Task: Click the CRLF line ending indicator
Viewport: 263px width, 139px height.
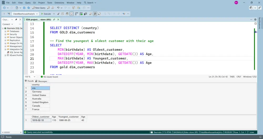Action: (239, 77)
